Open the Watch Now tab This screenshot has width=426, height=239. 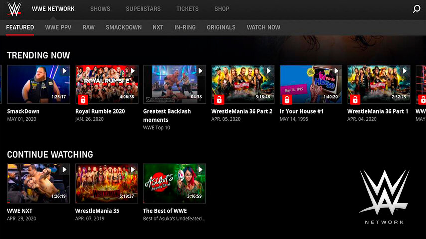pyautogui.click(x=263, y=27)
